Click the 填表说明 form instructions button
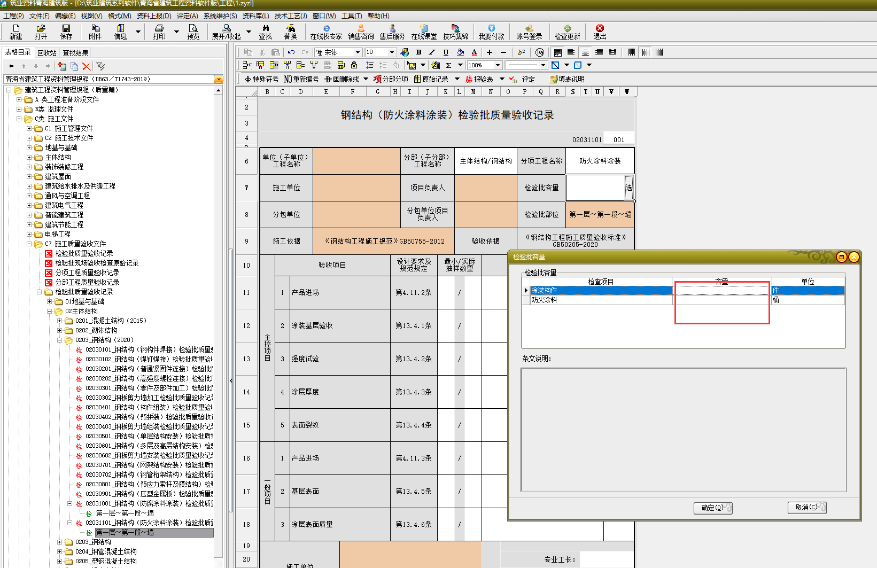Viewport: 877px width, 568px height. (x=567, y=79)
